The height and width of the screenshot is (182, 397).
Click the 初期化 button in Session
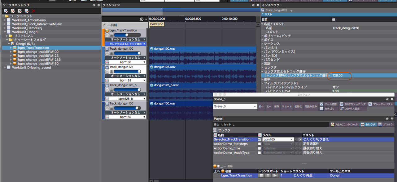298,106
